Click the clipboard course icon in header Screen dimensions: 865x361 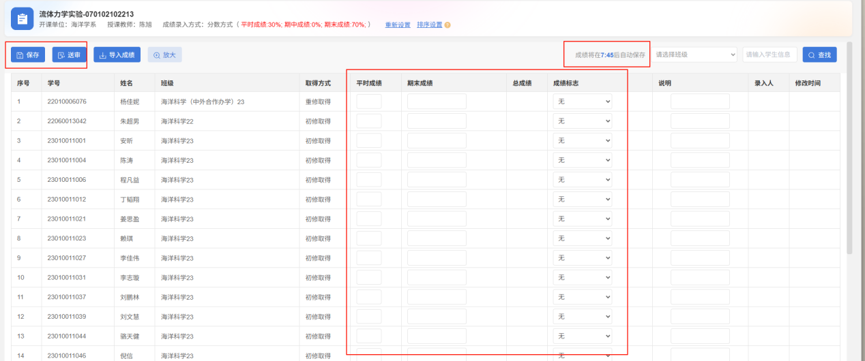click(x=22, y=19)
